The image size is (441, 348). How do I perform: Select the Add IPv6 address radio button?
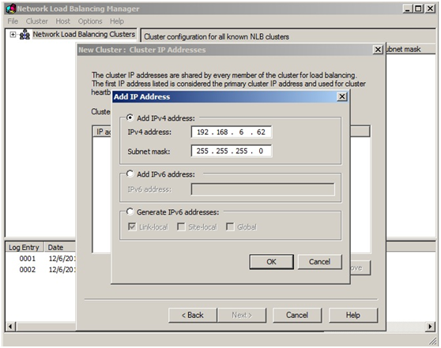coord(130,174)
